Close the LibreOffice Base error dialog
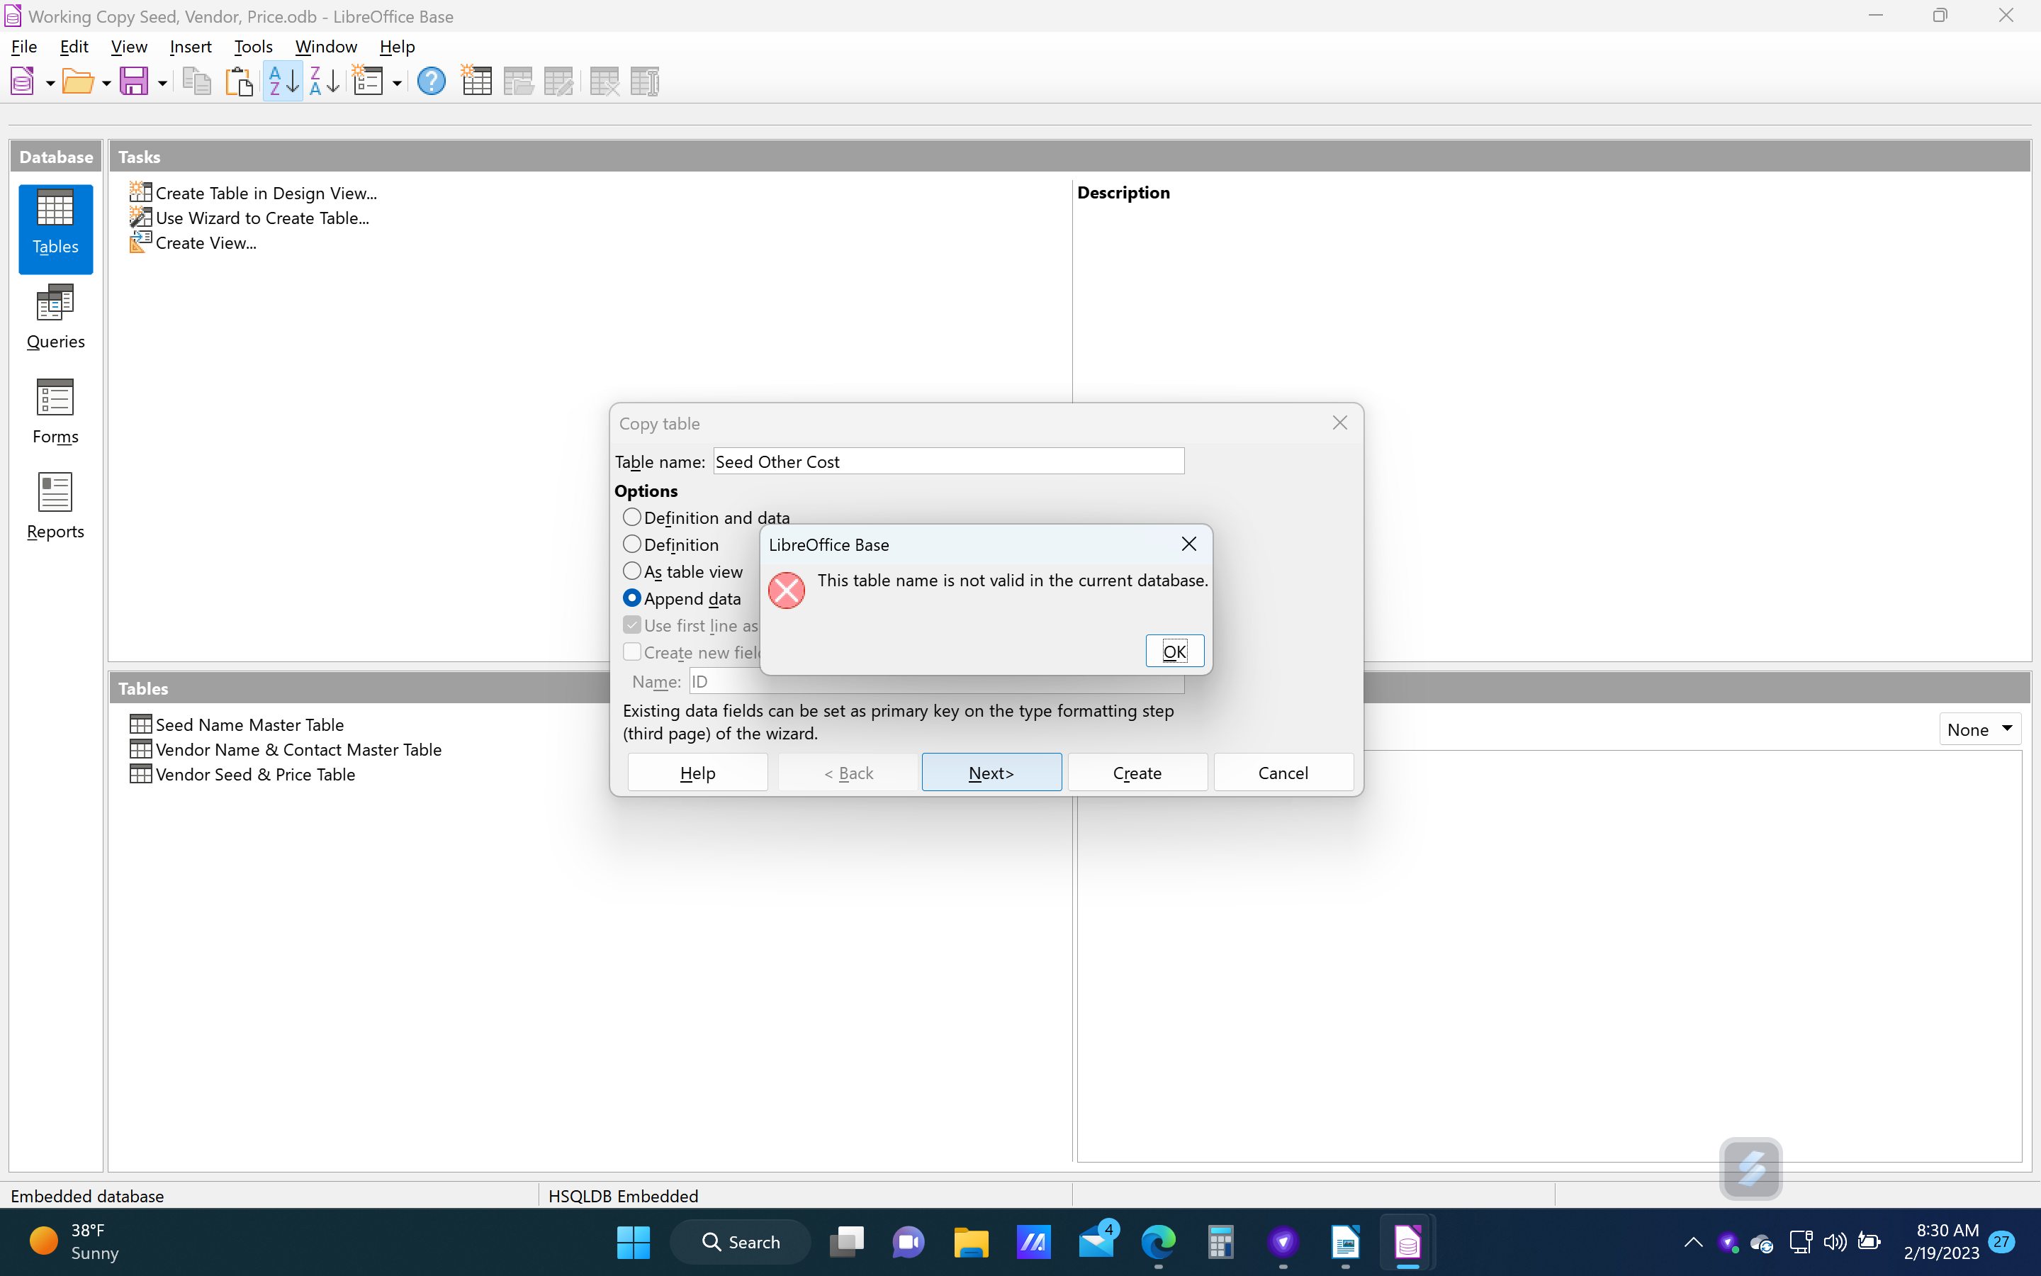Viewport: 2041px width, 1276px height. click(x=1188, y=544)
